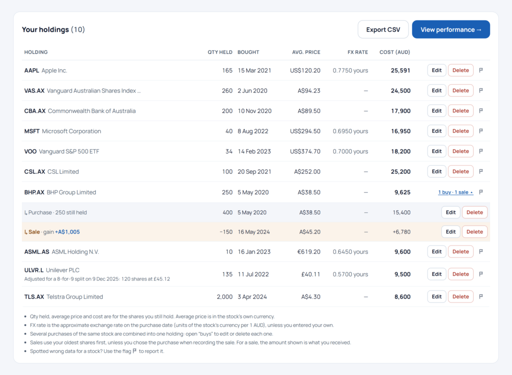
Task: Delete the ULVR.L holding
Action: coord(460,274)
